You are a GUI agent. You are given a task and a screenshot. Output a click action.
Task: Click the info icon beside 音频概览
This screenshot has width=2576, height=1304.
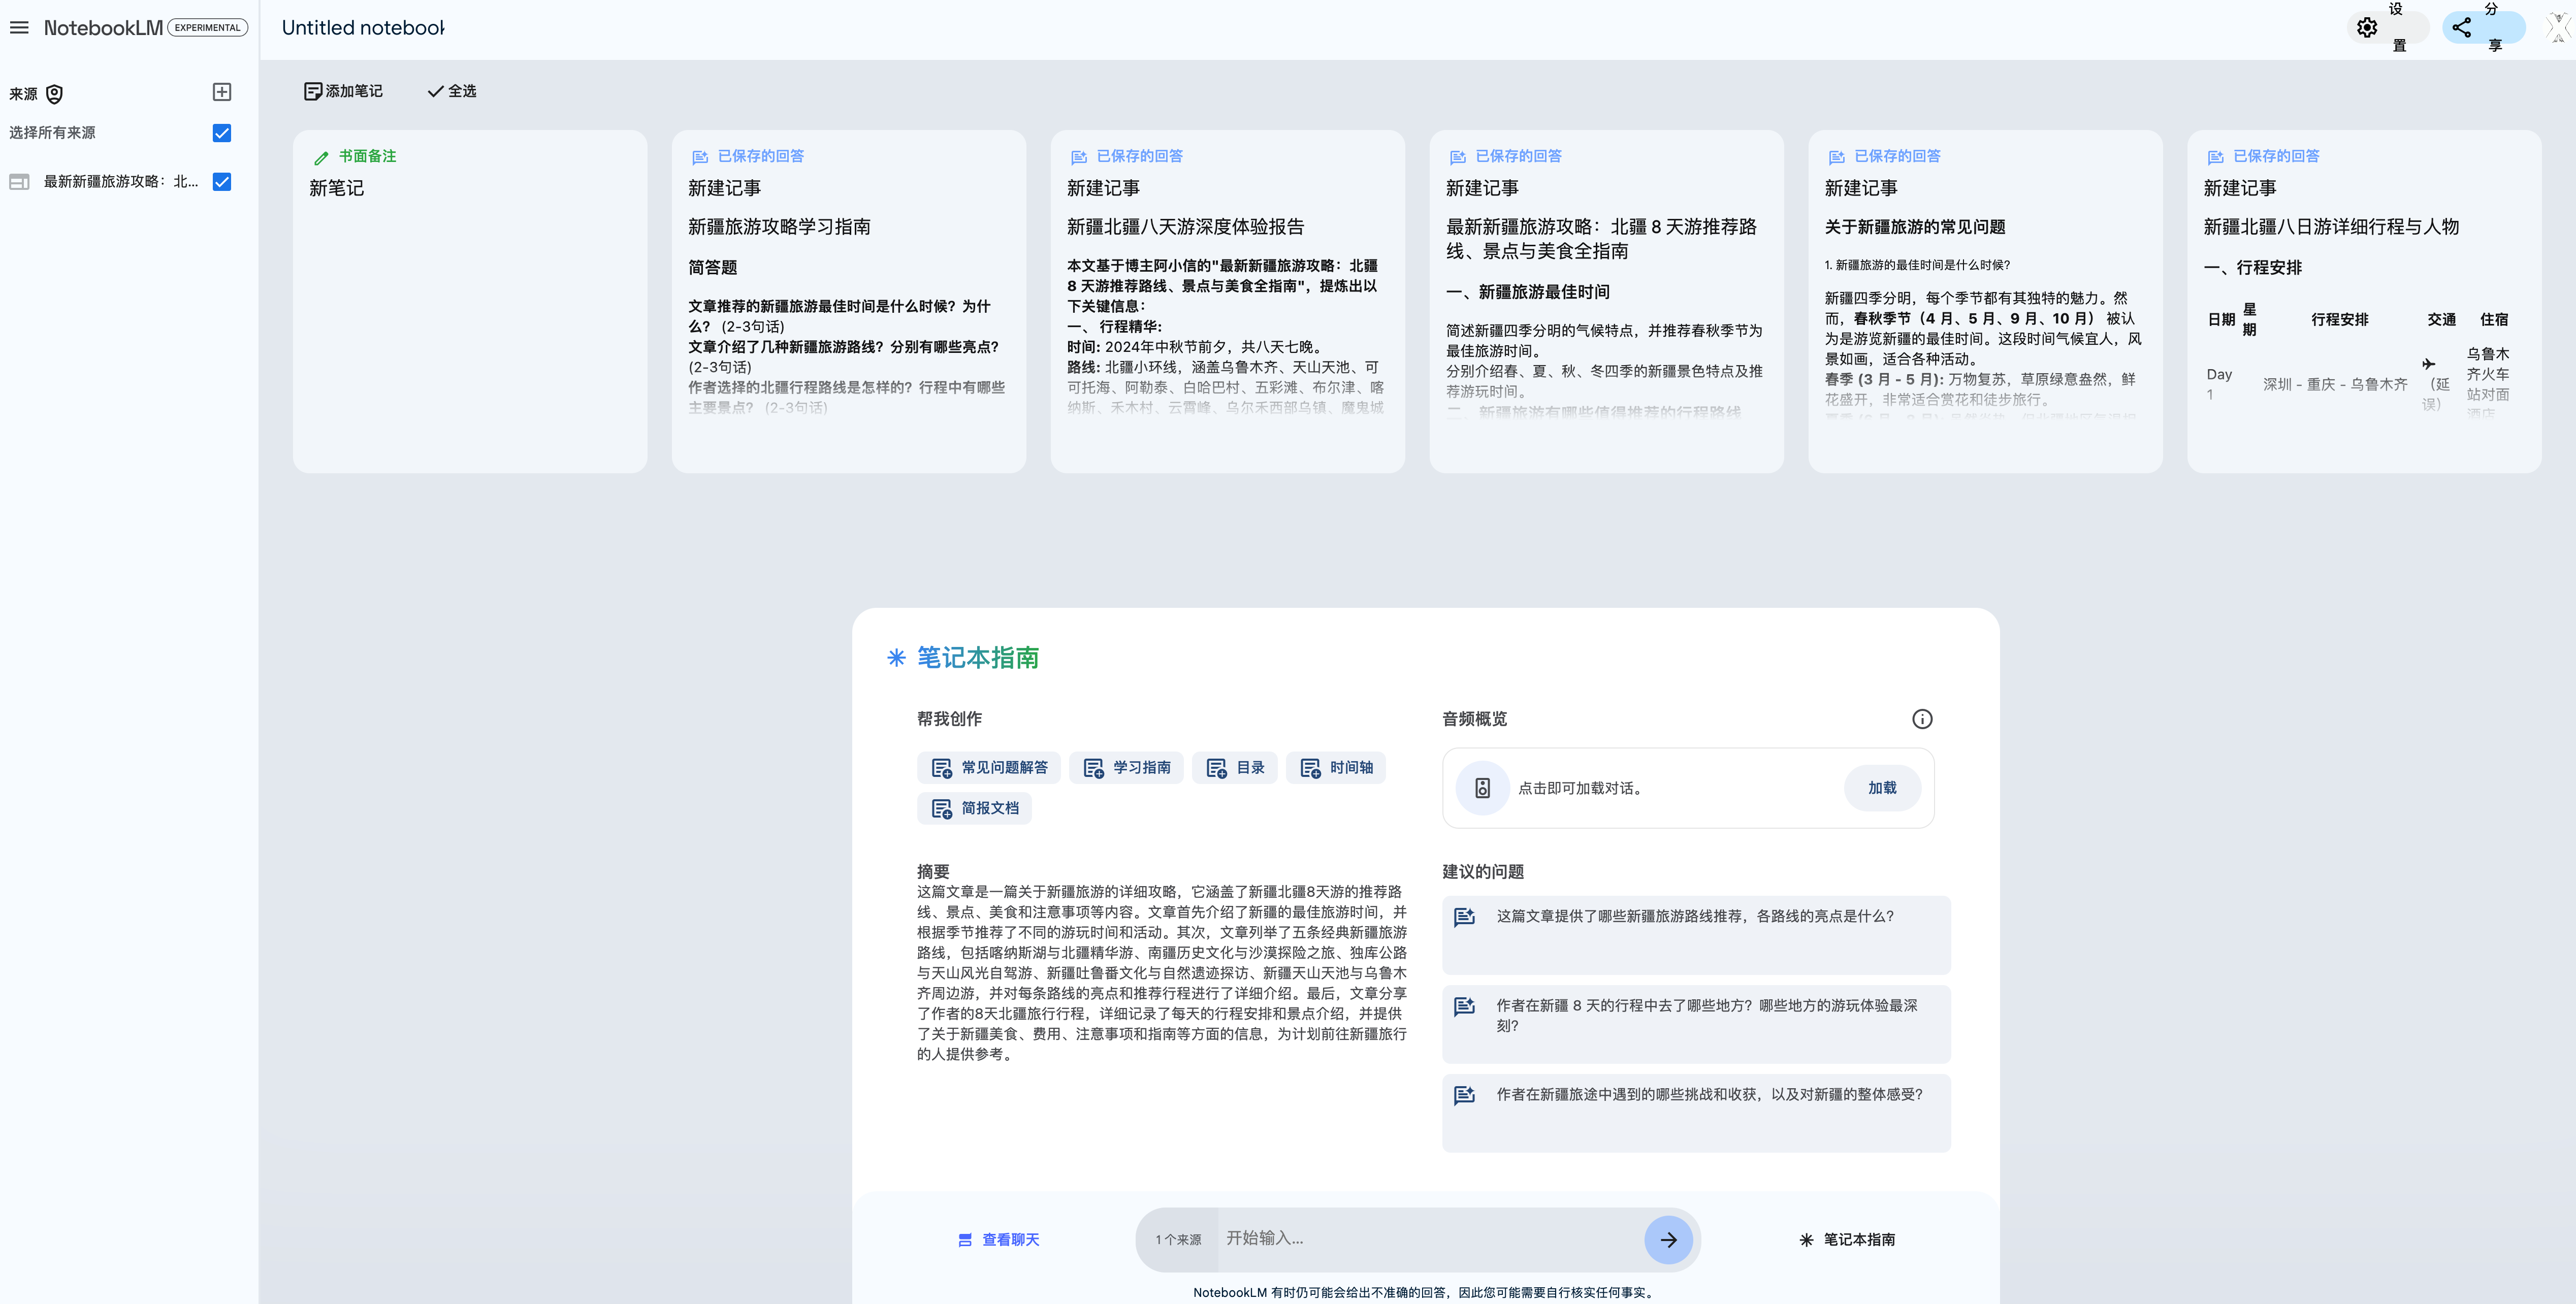click(x=1922, y=719)
